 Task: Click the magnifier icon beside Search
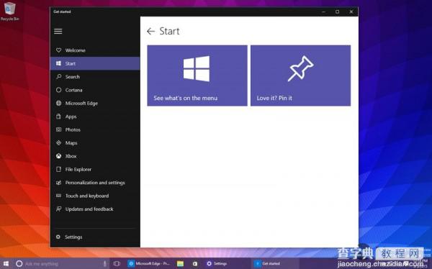(58, 76)
